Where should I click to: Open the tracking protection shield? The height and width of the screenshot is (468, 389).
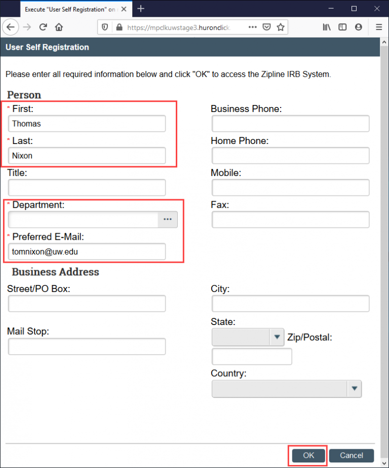(x=105, y=27)
